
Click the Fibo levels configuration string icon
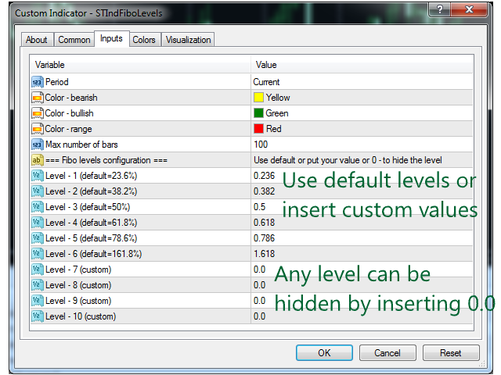click(38, 160)
